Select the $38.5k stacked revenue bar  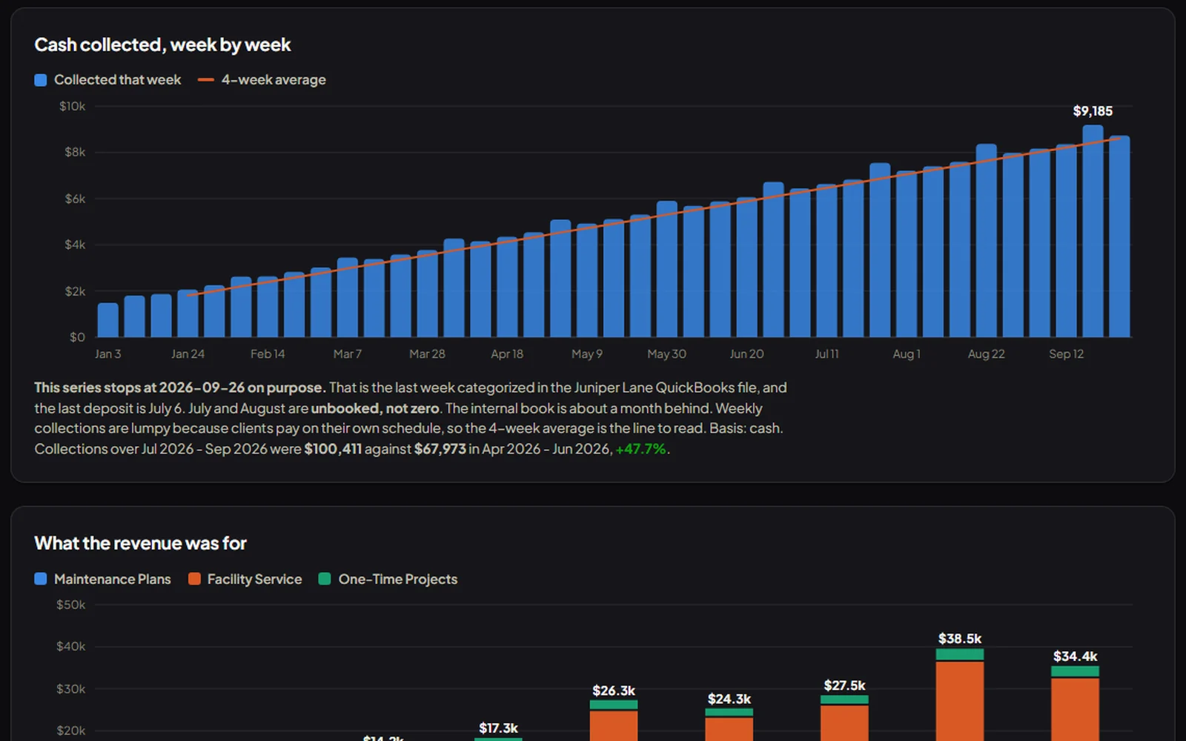(960, 694)
